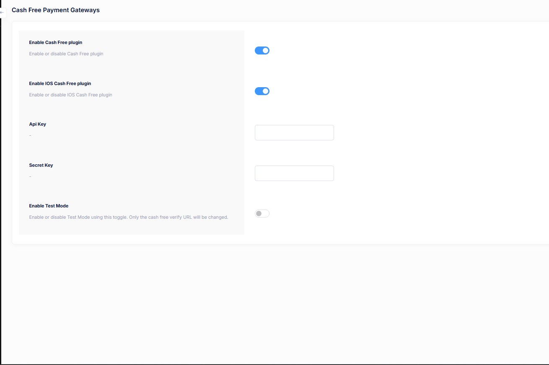
Task: Click inside the Secret Key input field
Action: (x=294, y=173)
